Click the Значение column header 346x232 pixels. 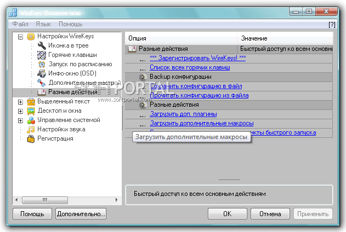pyautogui.click(x=285, y=38)
